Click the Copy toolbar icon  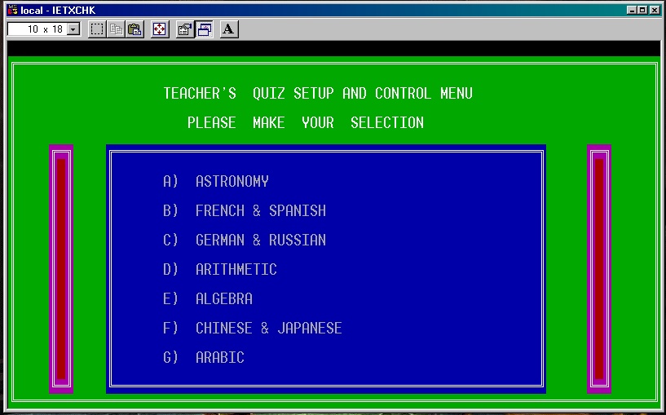click(x=116, y=29)
